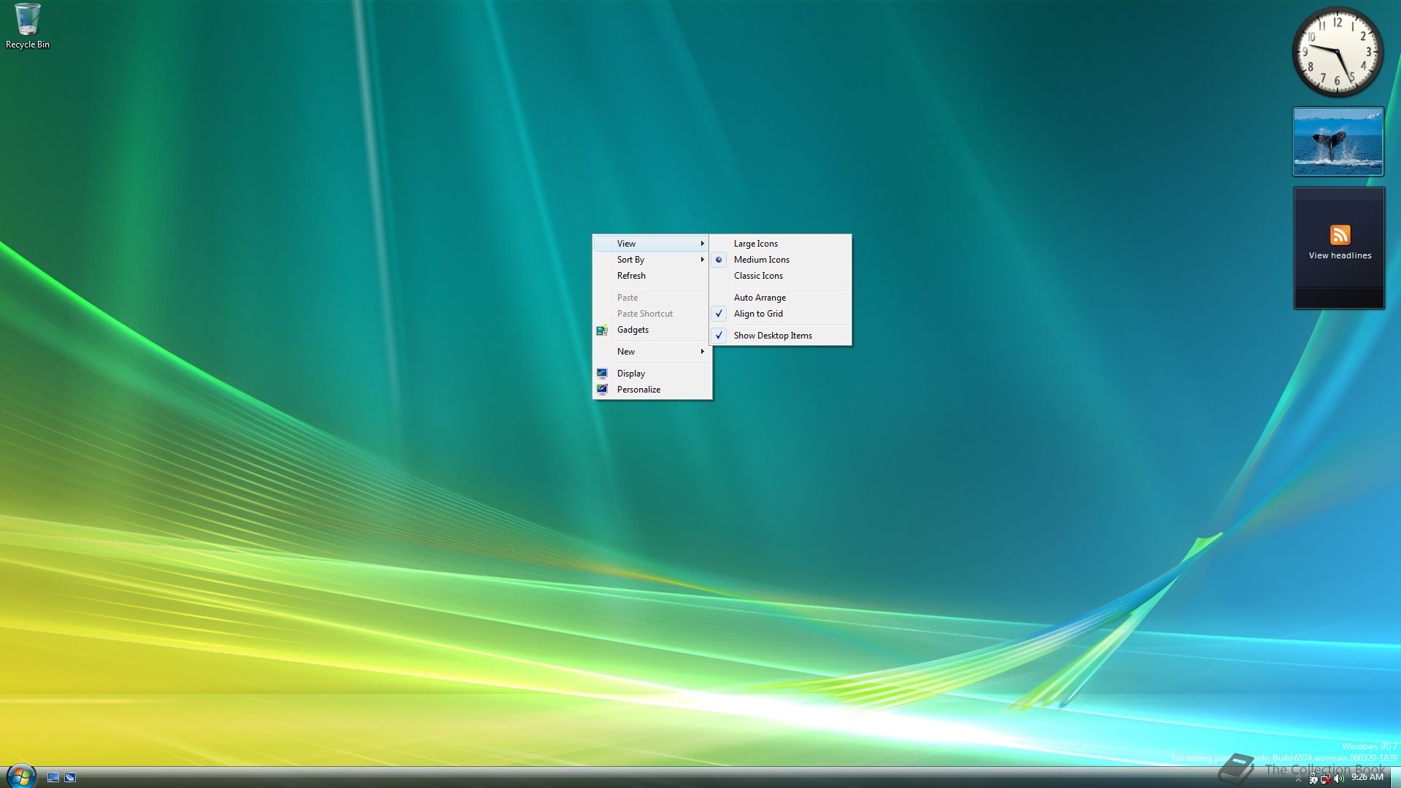
Task: Open the Gadgets context menu entry
Action: pos(652,330)
